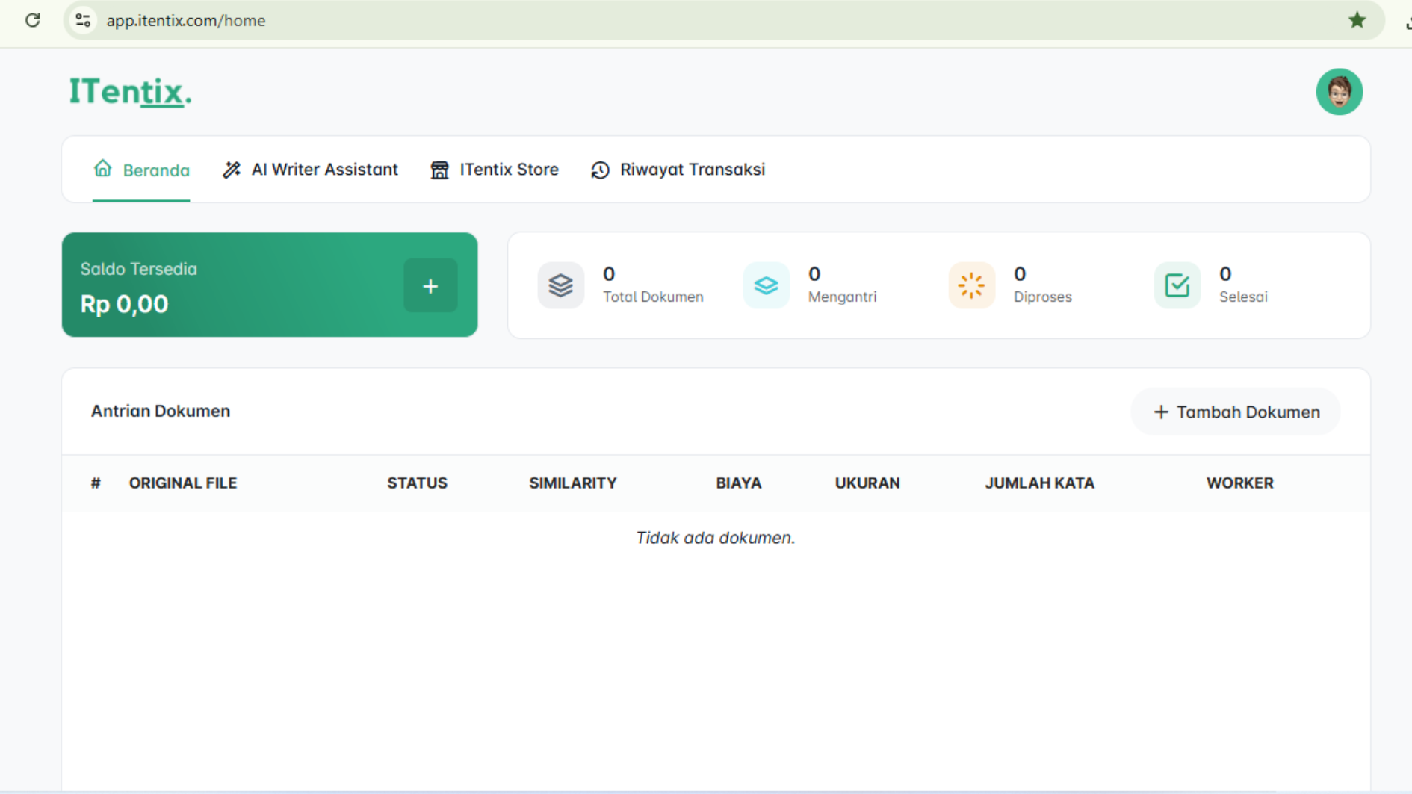
Task: Open the Riwayat Transaksi tab
Action: coord(678,170)
